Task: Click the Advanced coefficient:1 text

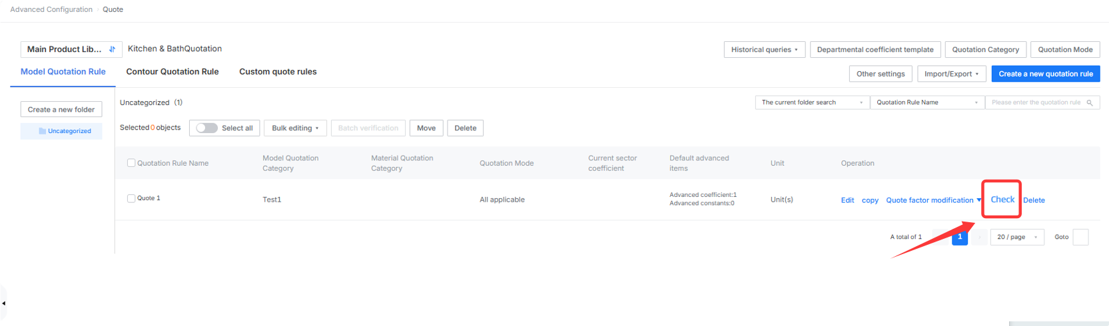Action: tap(703, 195)
